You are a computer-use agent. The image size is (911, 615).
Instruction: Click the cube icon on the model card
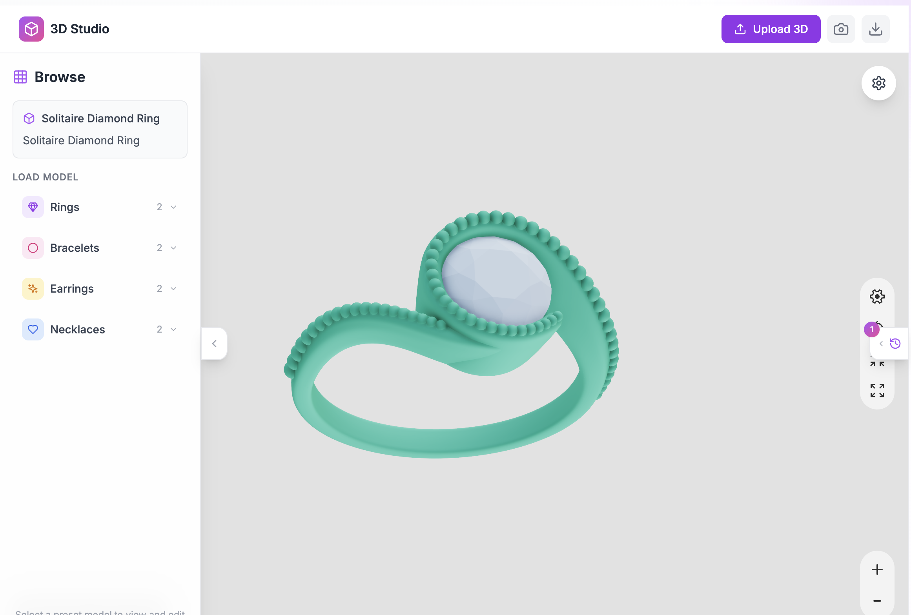click(29, 118)
